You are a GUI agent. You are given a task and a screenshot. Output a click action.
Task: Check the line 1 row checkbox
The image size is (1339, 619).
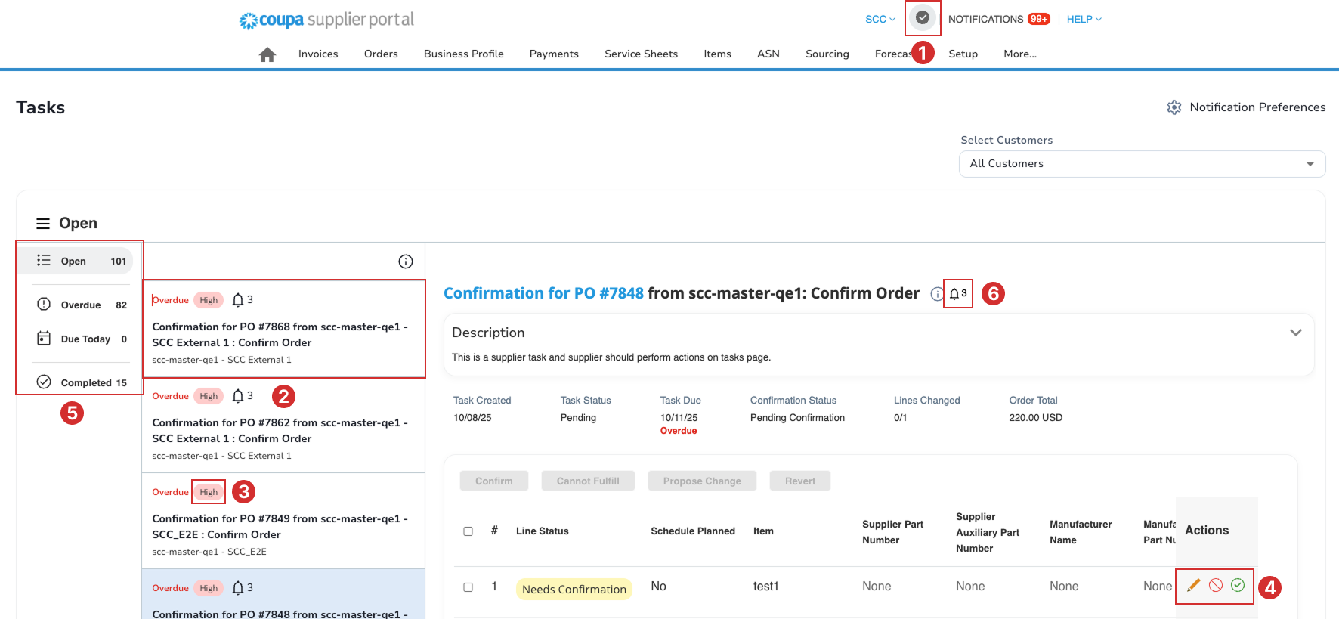468,587
